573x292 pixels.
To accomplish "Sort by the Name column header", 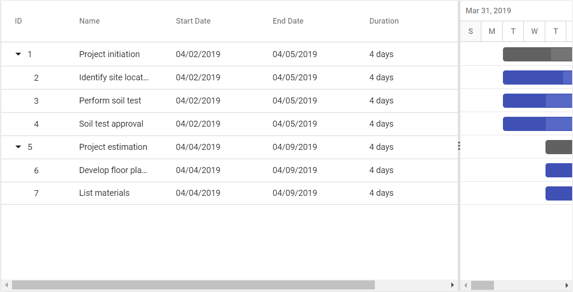I will pos(89,21).
